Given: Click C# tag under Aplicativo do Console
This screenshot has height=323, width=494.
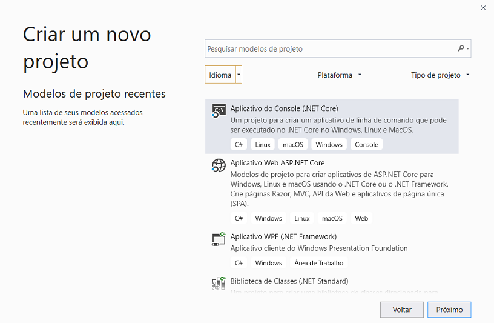Looking at the screenshot, I should point(239,144).
